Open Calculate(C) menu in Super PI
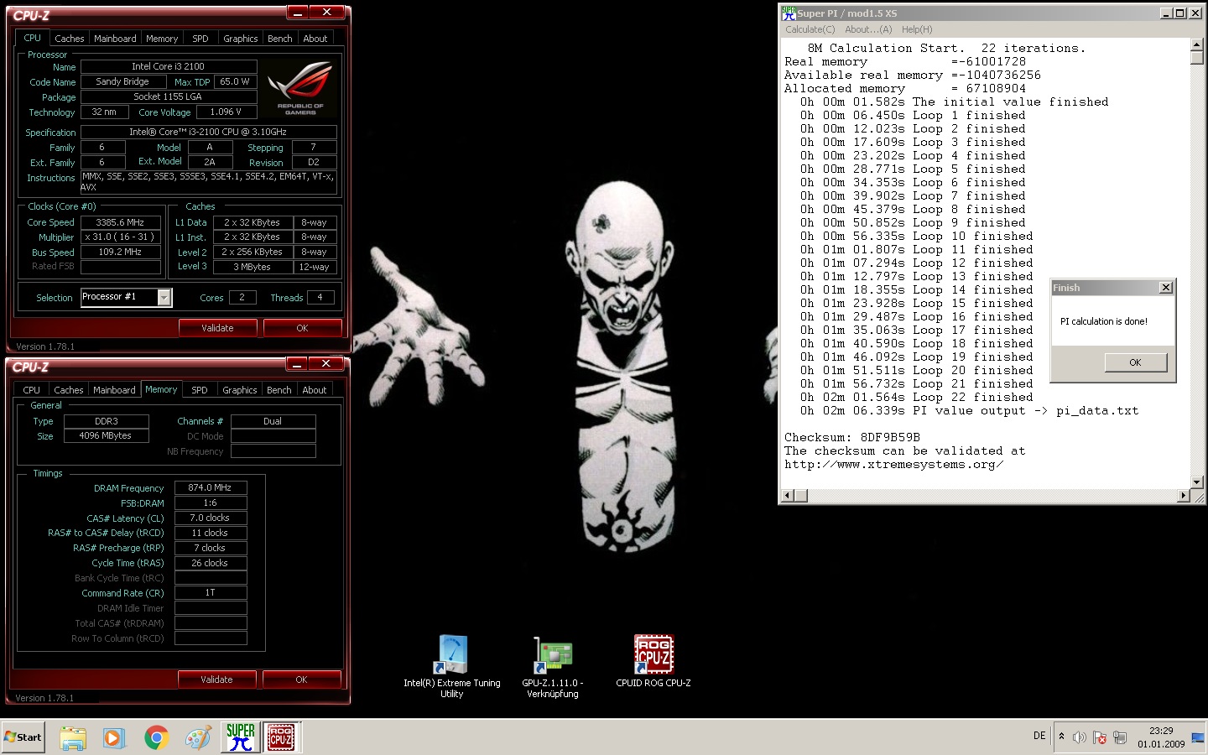1208x755 pixels. [810, 29]
